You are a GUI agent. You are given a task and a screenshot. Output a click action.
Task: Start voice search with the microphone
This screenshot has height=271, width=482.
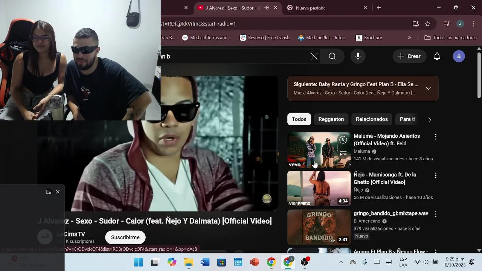(358, 56)
